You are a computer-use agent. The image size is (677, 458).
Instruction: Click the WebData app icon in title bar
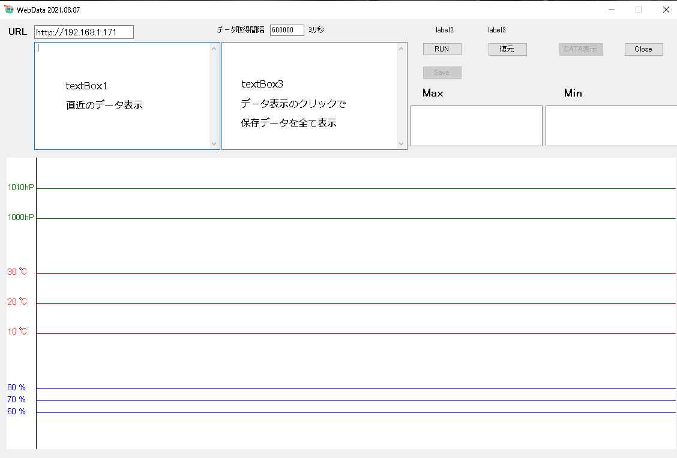pos(9,10)
